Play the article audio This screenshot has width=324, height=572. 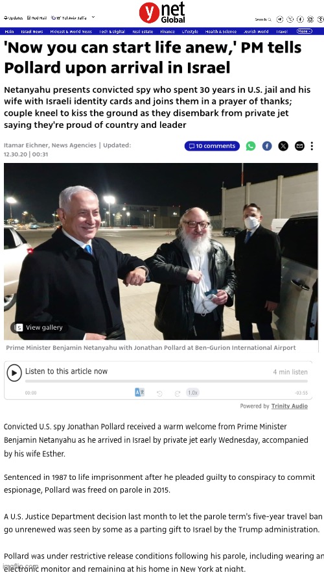pyautogui.click(x=14, y=373)
